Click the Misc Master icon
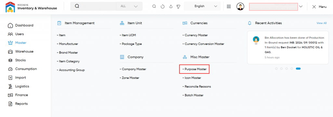 coord(185,57)
